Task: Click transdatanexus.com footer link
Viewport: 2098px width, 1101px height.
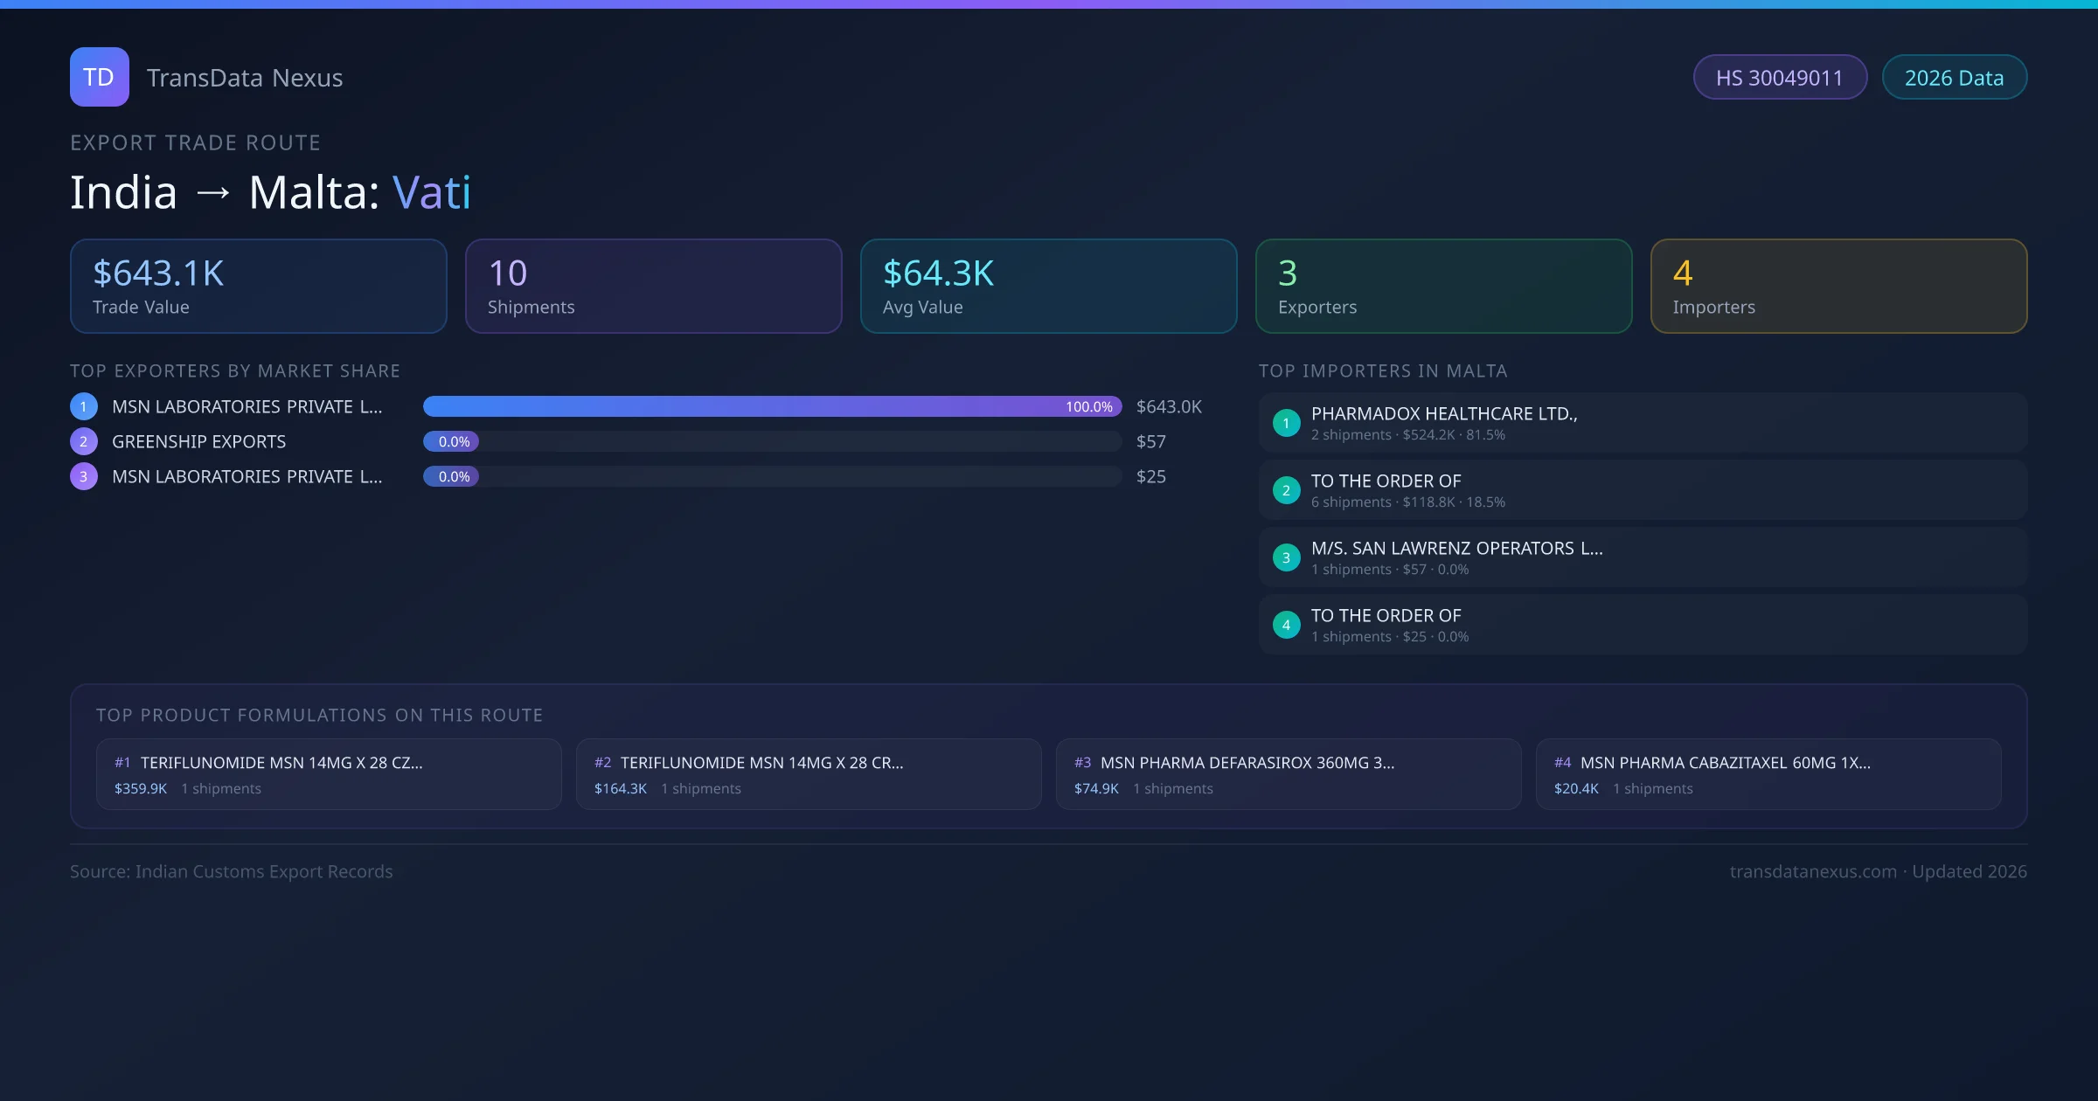Action: (x=1813, y=871)
